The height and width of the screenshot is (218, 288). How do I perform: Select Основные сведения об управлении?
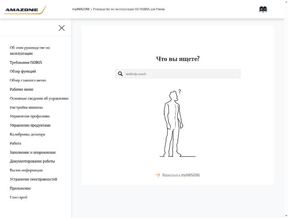point(39,98)
